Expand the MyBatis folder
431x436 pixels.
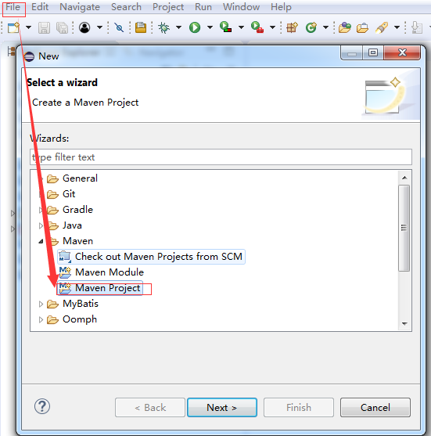41,304
